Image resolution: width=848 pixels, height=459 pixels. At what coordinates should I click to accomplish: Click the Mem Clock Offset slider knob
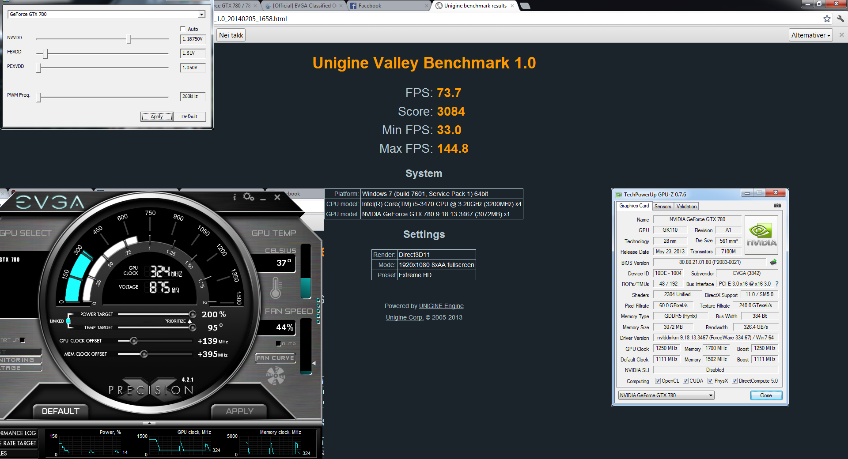144,354
